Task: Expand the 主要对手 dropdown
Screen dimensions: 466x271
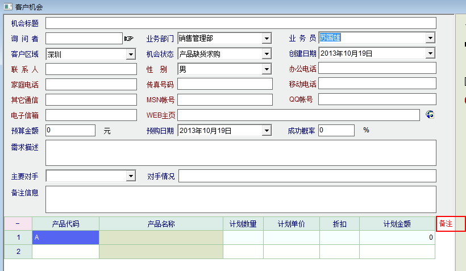Action: point(131,176)
